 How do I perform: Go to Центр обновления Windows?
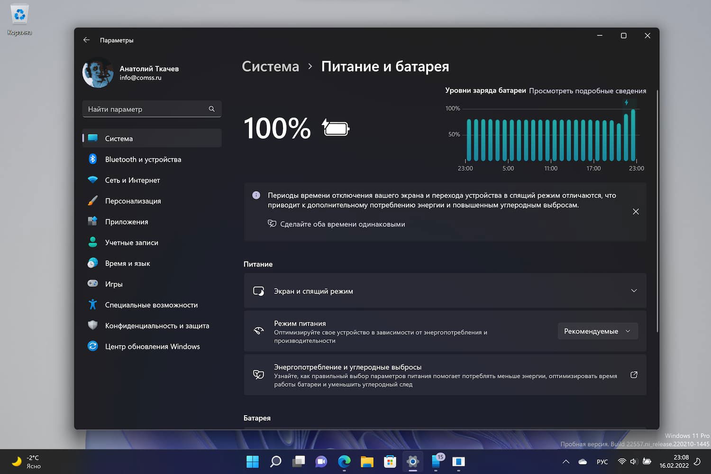click(x=152, y=346)
